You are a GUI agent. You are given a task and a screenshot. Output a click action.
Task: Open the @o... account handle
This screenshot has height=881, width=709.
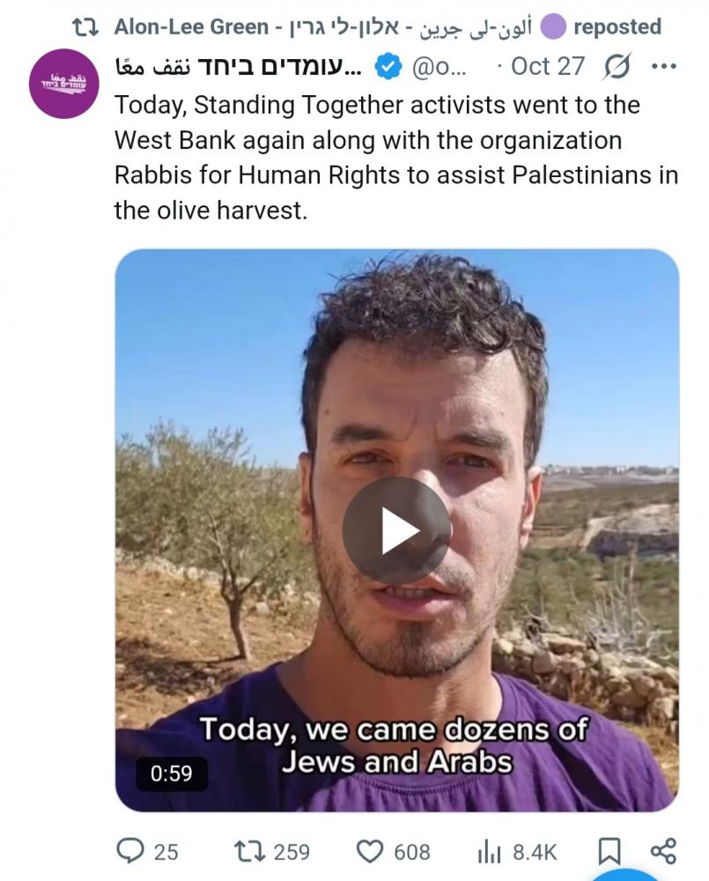click(x=439, y=67)
